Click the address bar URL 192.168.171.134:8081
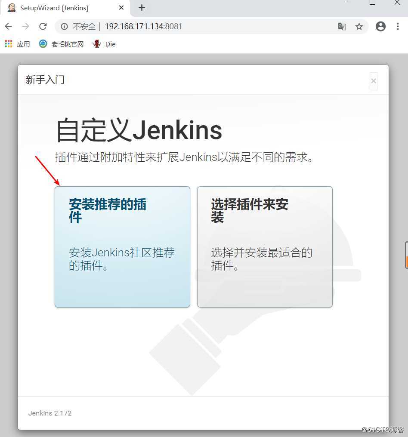The image size is (408, 437). pos(143,27)
